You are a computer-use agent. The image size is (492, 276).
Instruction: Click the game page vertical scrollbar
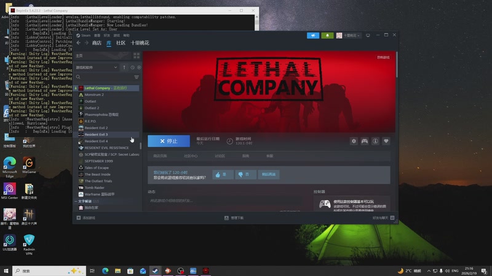click(x=397, y=64)
